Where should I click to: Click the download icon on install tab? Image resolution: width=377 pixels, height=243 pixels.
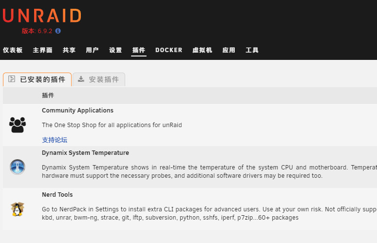81,79
